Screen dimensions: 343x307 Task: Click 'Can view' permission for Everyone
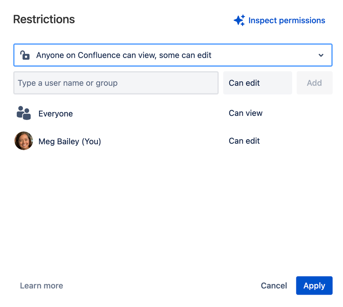pyautogui.click(x=245, y=113)
